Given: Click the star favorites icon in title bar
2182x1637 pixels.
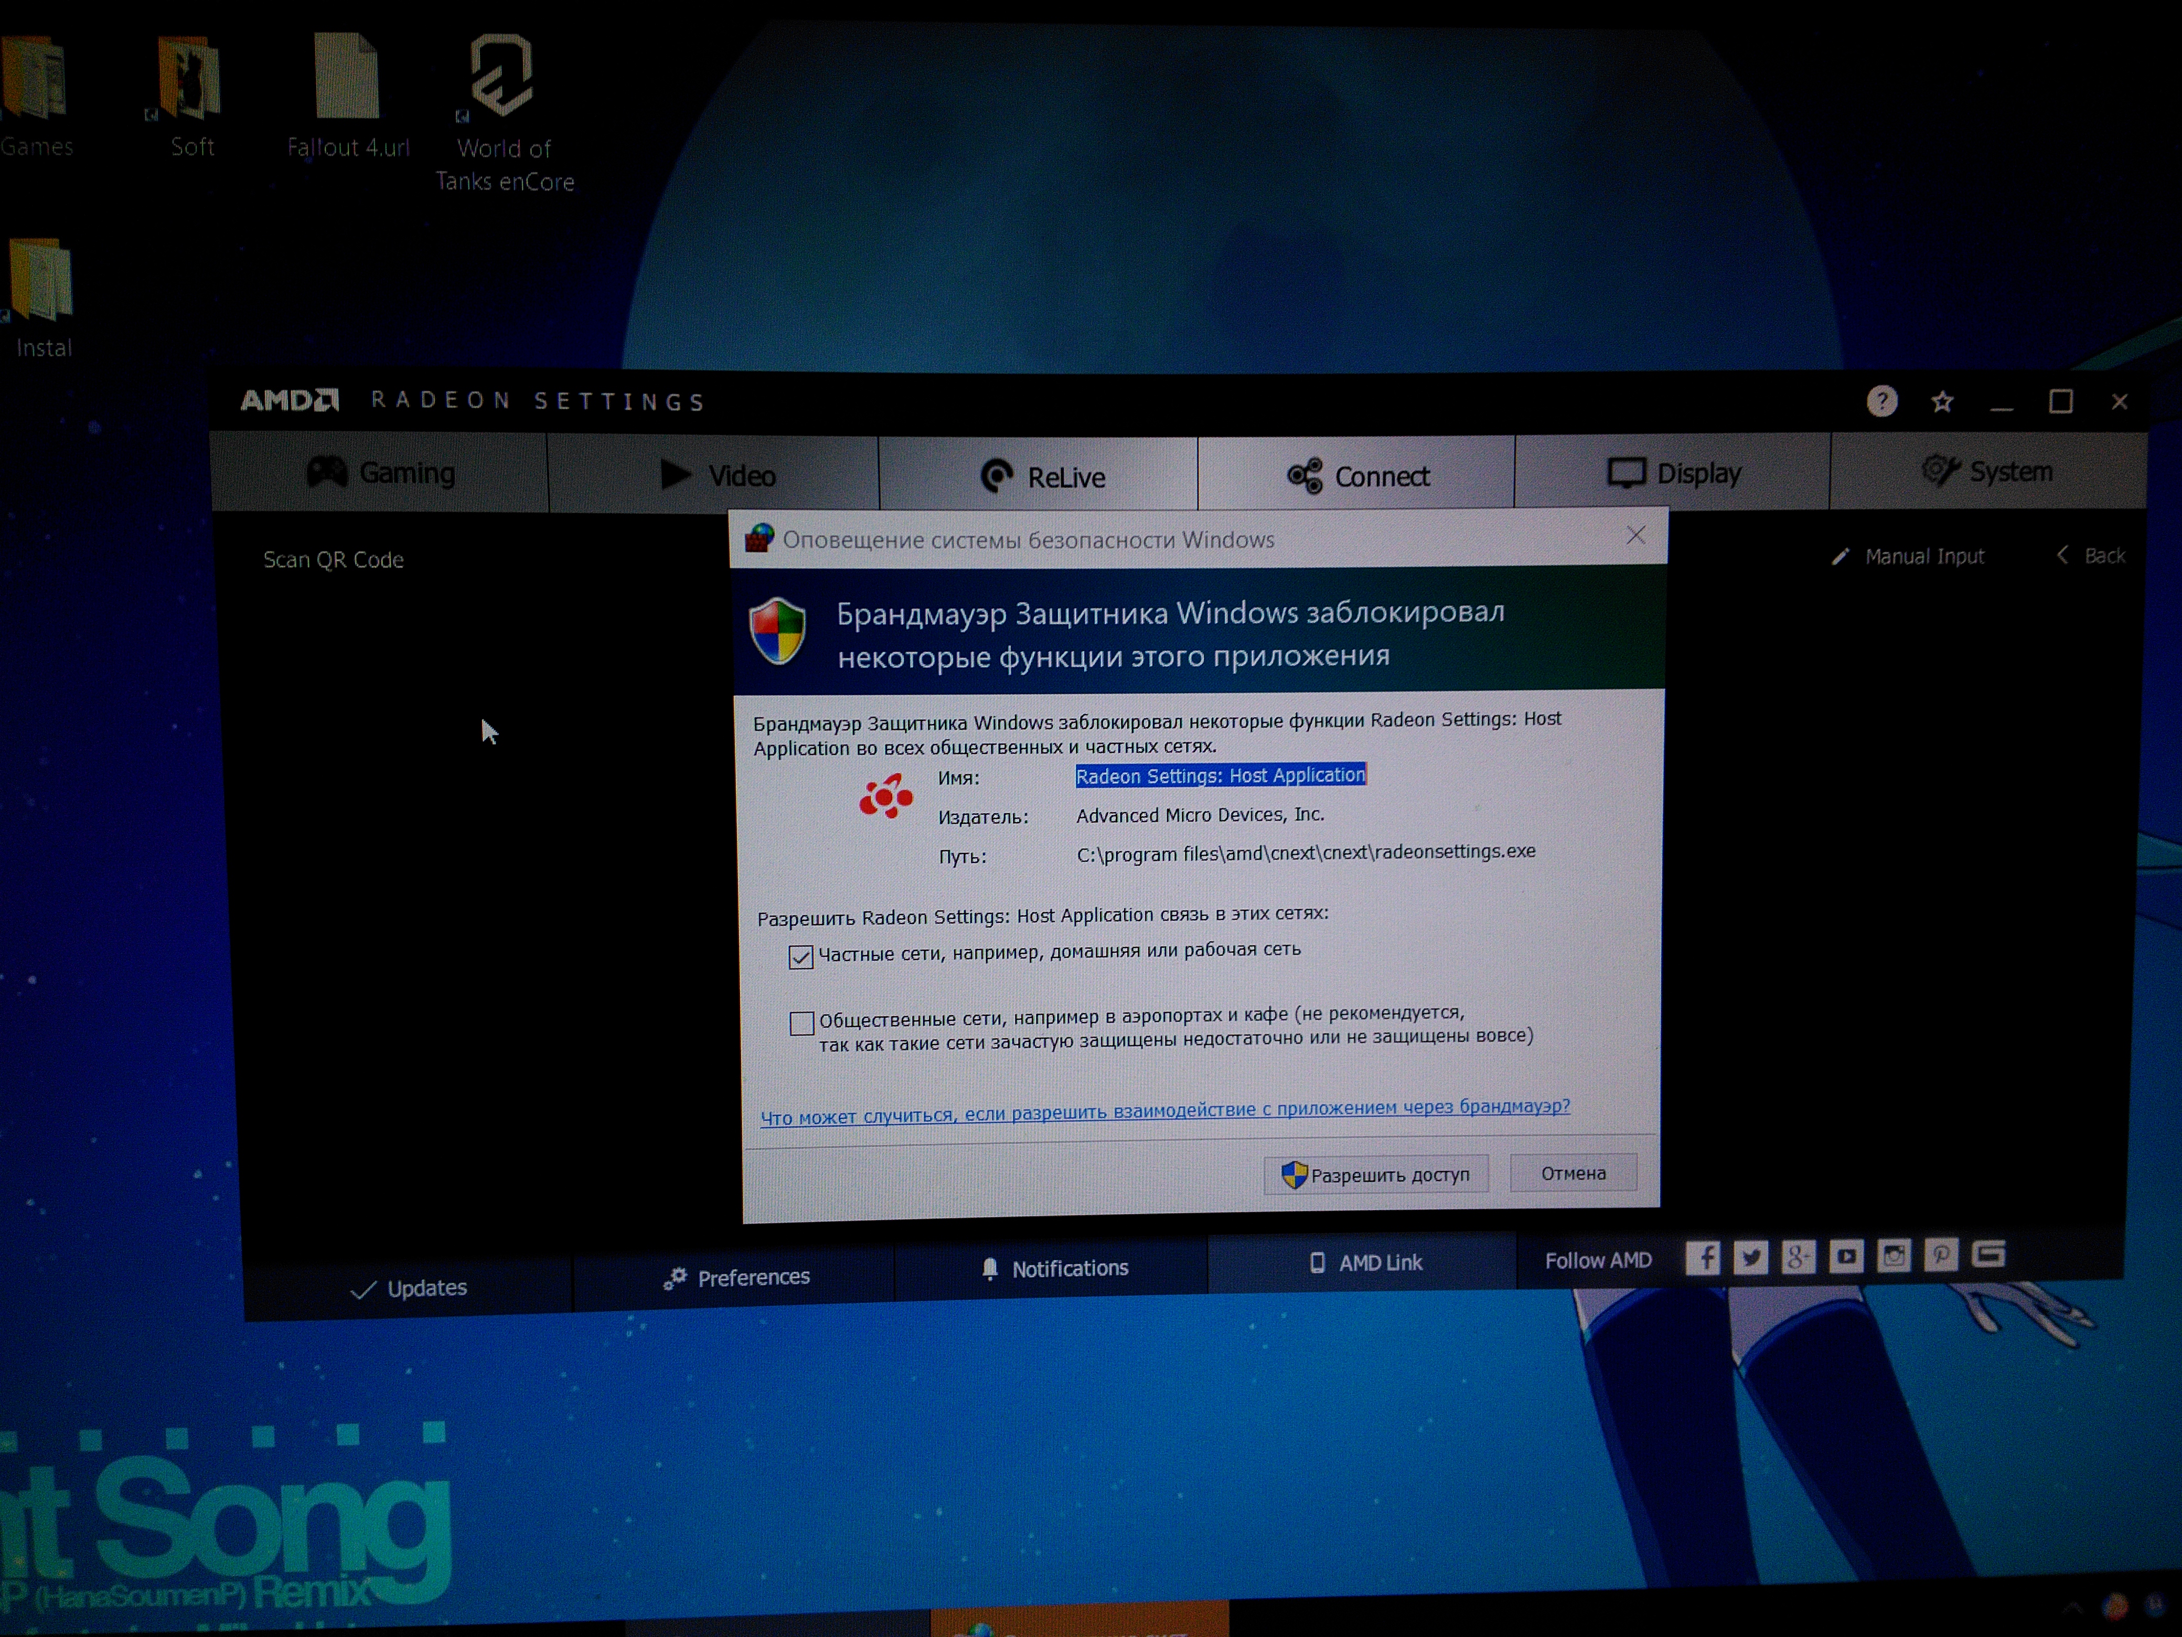Looking at the screenshot, I should (1942, 401).
